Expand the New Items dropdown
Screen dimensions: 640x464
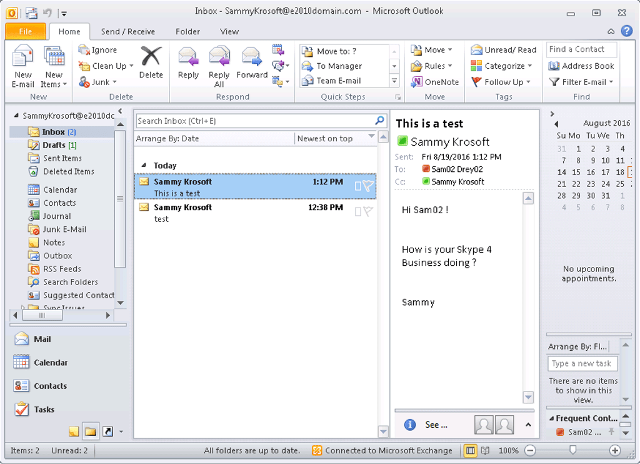[x=54, y=69]
